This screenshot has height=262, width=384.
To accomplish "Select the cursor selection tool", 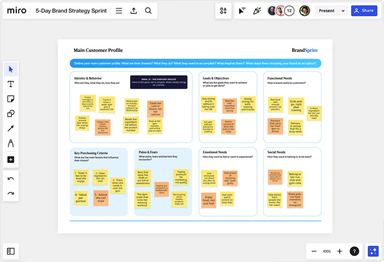I will 11,69.
